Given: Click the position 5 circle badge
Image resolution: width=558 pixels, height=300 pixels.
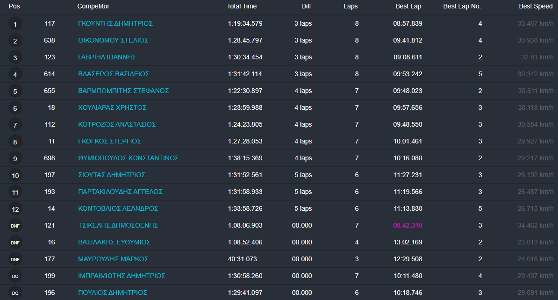Looking at the screenshot, I should coord(15,91).
